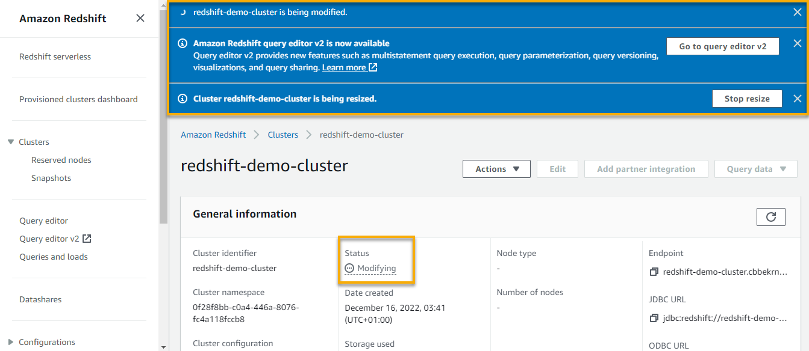Collapse the Clusters tree section
The image size is (809, 351).
point(11,142)
